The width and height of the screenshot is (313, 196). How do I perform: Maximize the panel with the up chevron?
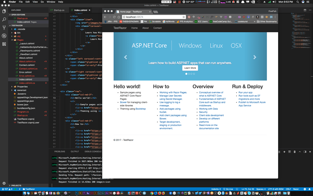(300, 152)
